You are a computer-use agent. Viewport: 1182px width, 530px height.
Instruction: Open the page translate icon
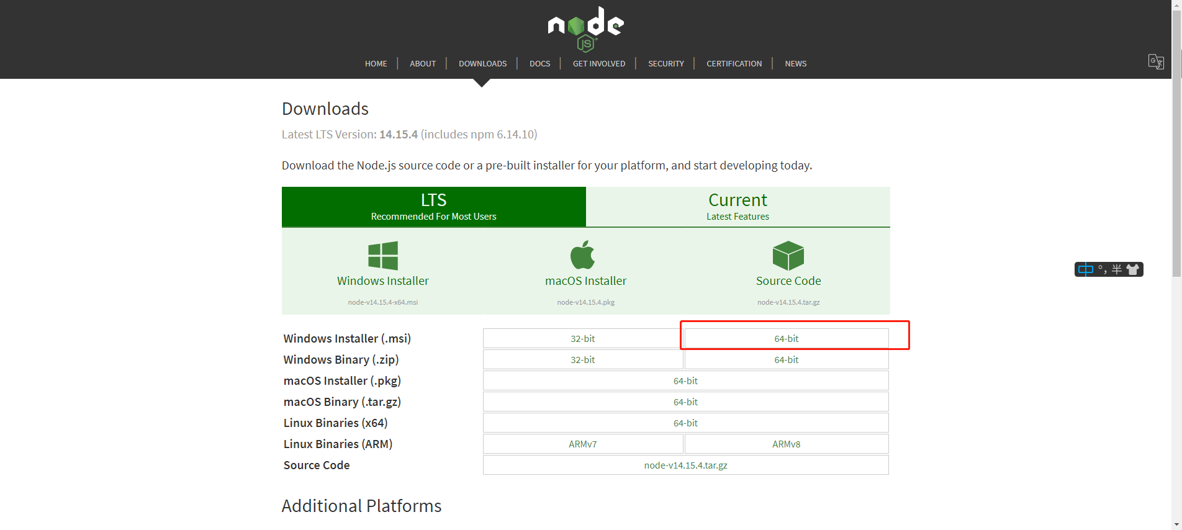pyautogui.click(x=1156, y=61)
